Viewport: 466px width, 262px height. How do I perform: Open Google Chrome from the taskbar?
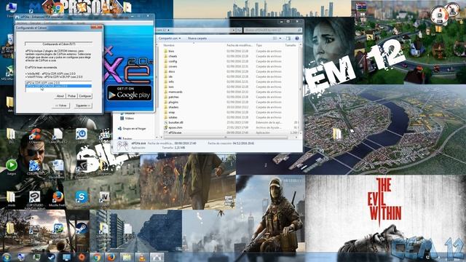click(x=96, y=257)
